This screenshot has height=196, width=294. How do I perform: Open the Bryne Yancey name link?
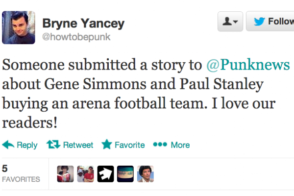point(83,23)
